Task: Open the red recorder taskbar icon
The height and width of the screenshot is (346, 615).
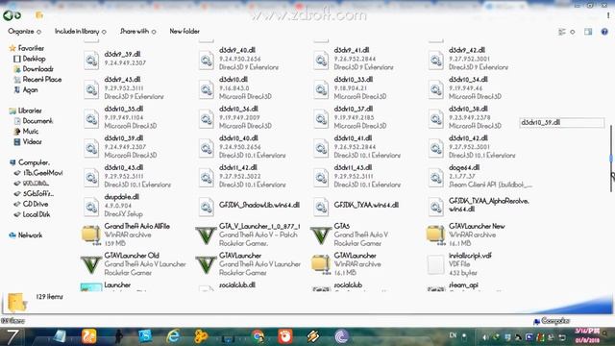Action: [285, 336]
